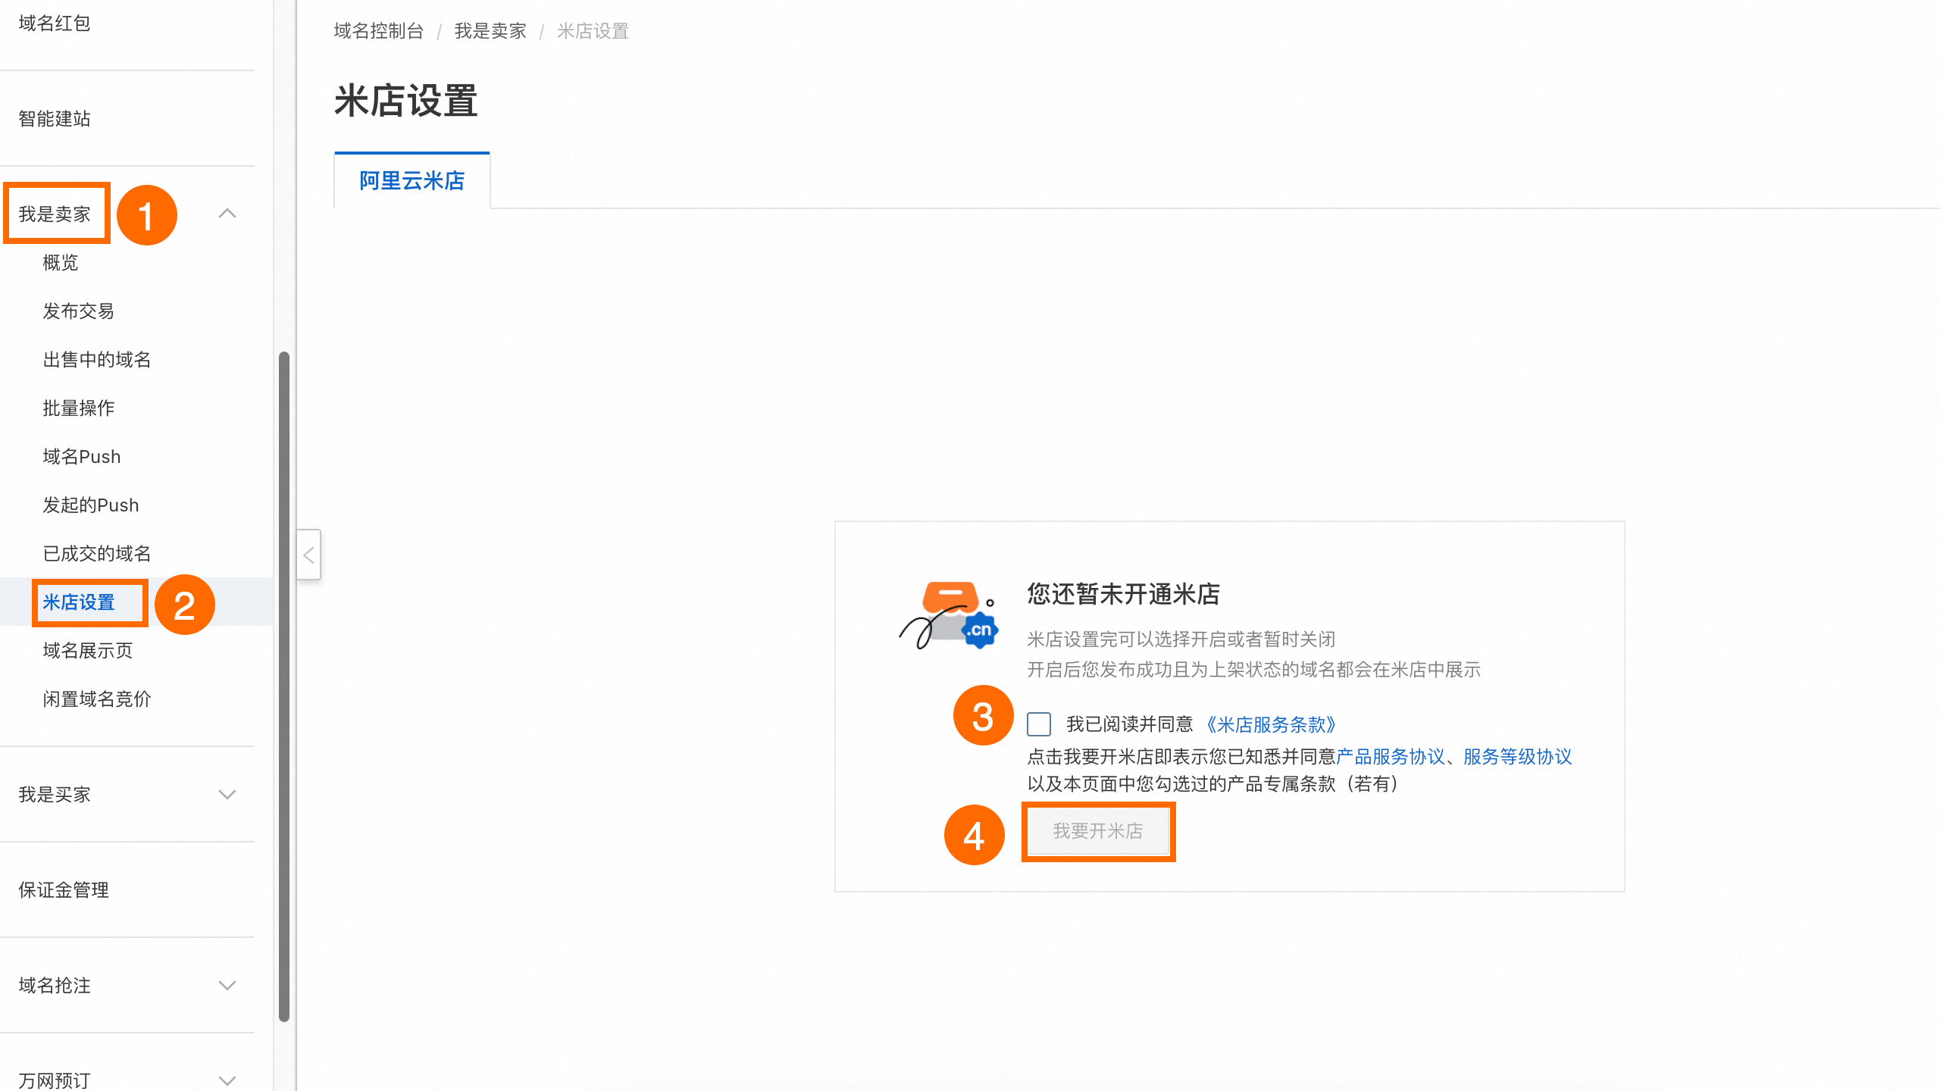
Task: Open 概览 in the seller menu
Action: coord(61,262)
